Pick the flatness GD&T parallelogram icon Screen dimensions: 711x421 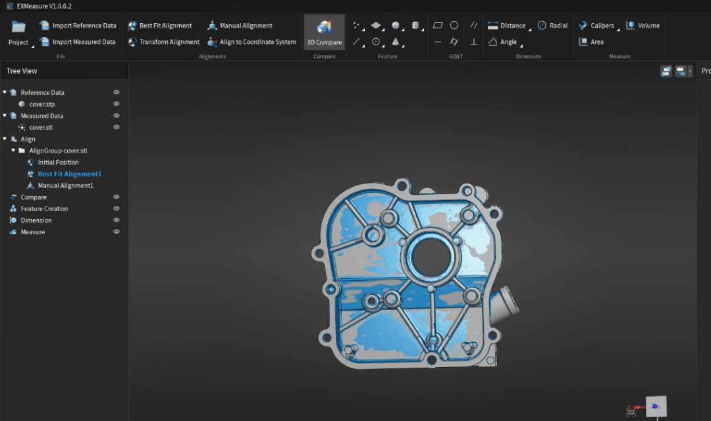pos(438,26)
